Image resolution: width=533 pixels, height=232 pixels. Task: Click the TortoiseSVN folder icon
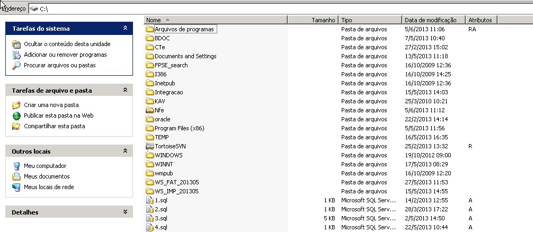(x=149, y=146)
